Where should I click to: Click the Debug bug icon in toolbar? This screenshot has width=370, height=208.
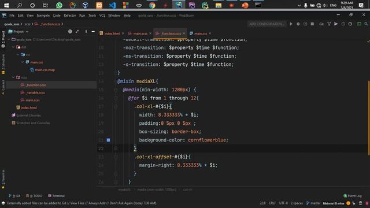coord(298,24)
